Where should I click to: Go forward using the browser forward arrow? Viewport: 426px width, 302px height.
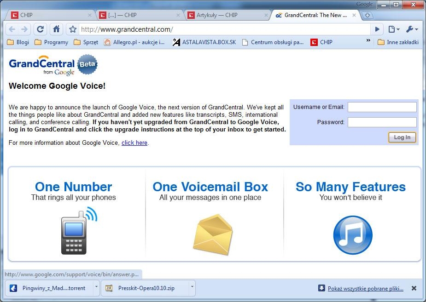[x=24, y=29]
